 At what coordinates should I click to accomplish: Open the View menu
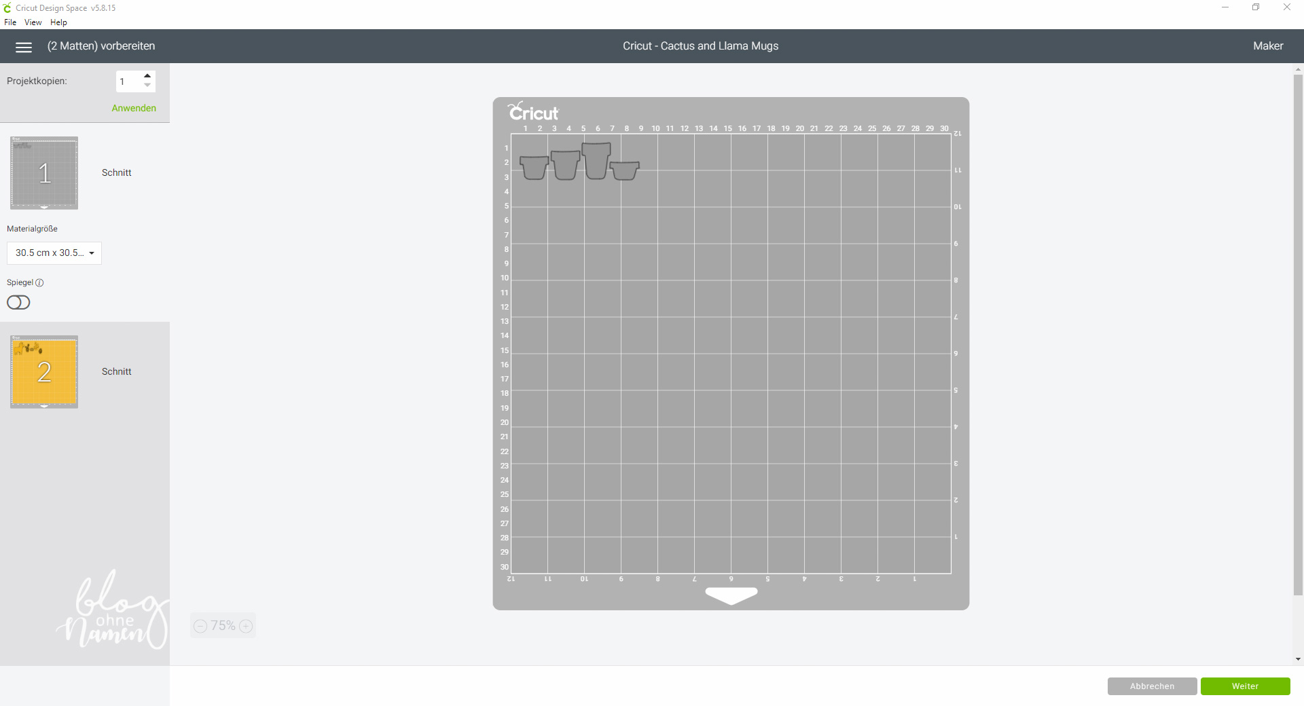point(33,22)
